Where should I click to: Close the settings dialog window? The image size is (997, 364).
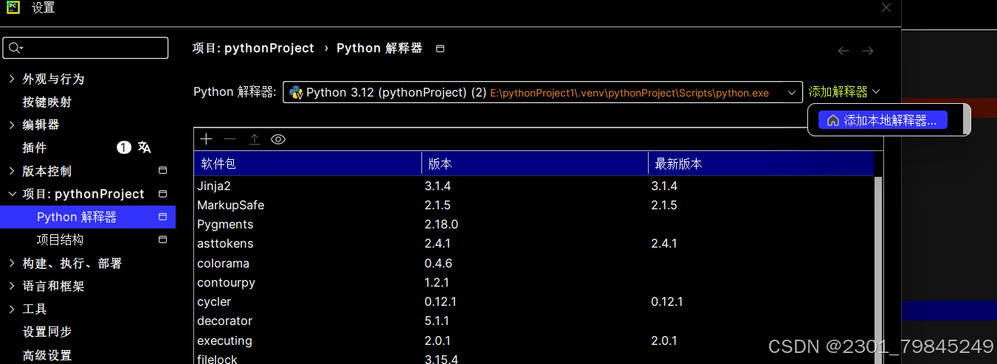coord(886,7)
